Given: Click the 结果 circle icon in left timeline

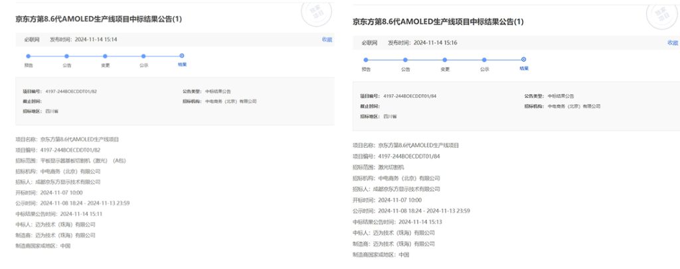Looking at the screenshot, I should tap(182, 56).
